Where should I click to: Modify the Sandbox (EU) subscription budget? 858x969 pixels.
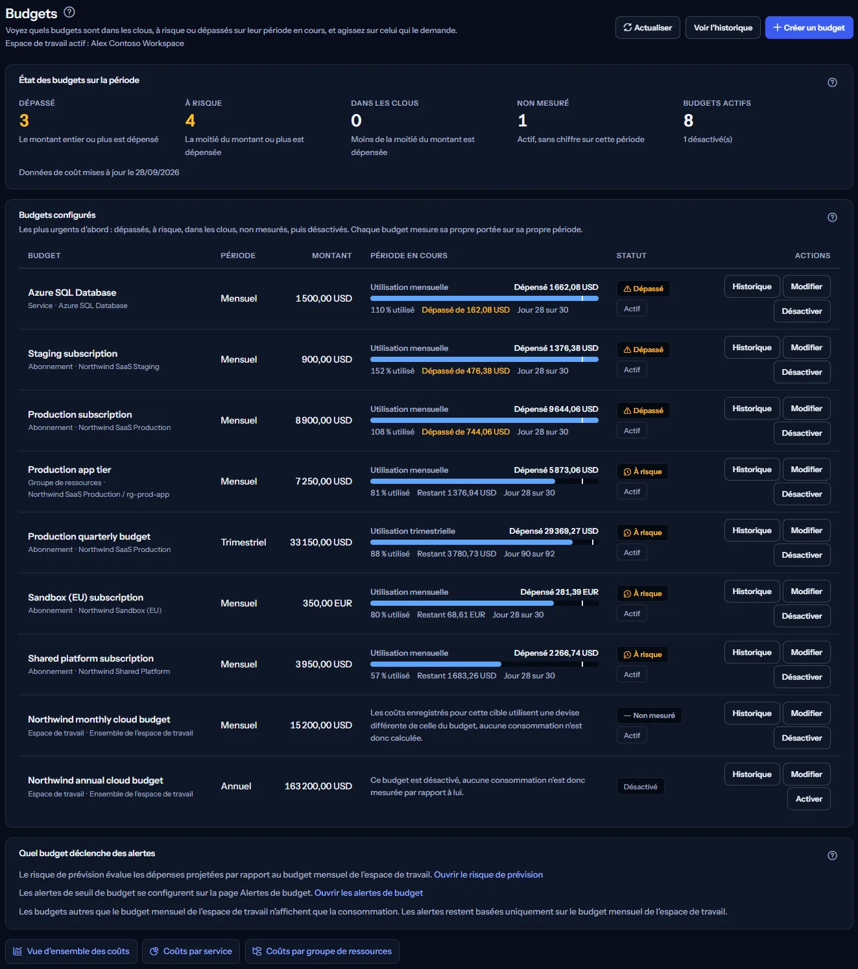[x=806, y=592]
